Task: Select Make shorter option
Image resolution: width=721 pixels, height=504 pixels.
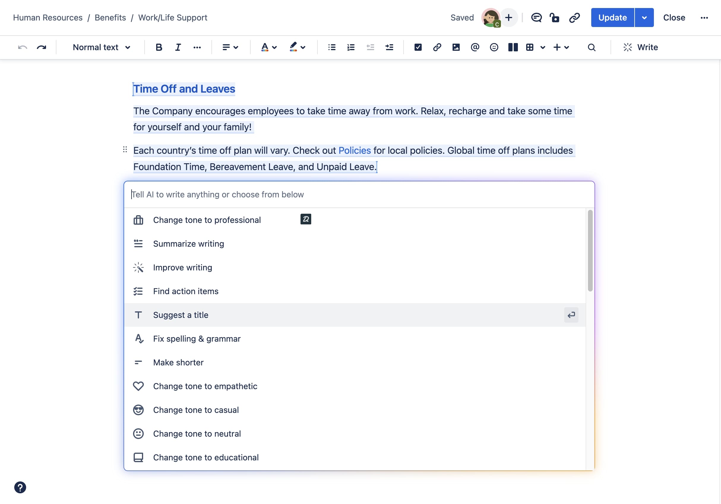Action: pyautogui.click(x=355, y=362)
